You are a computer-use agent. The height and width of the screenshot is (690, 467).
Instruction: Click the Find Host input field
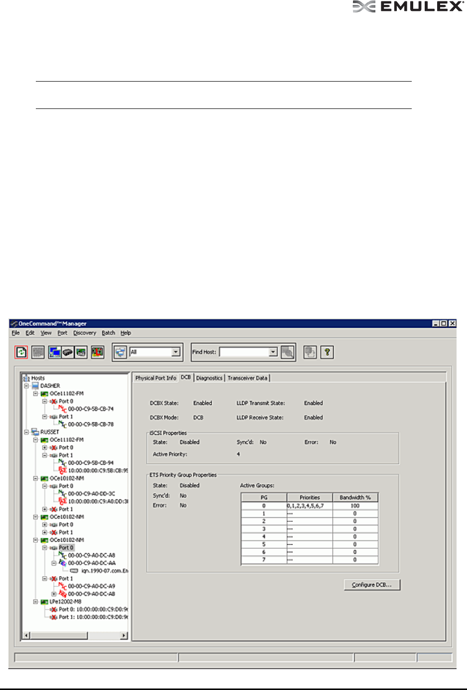244,352
